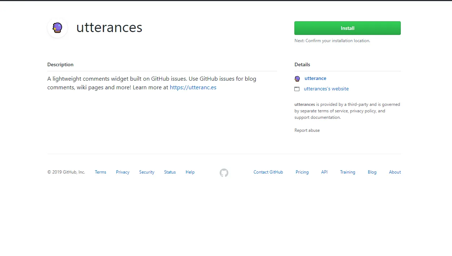The height and width of the screenshot is (256, 452).
Task: Open the Pricing page
Action: pyautogui.click(x=302, y=172)
